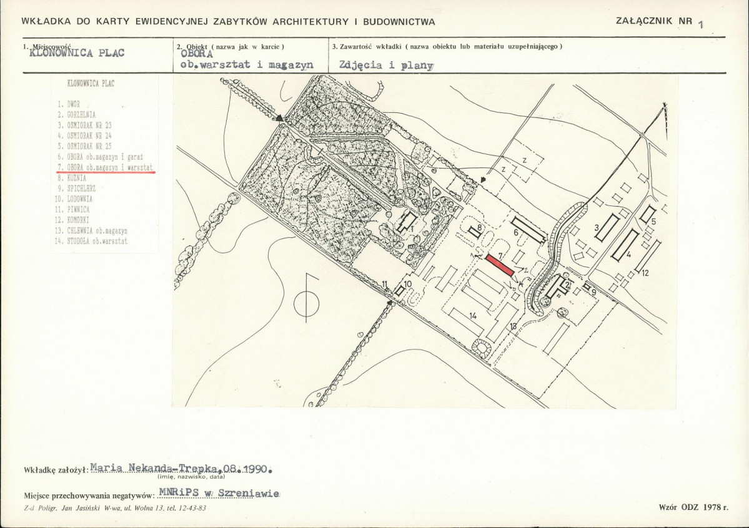Click the small caption '(imię, nazwisko, data)'

(192, 476)
